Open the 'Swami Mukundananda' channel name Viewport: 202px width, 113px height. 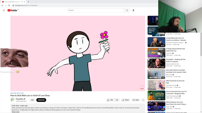[172, 96]
